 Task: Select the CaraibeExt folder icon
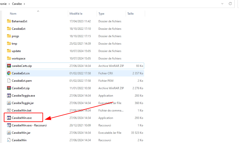pyautogui.click(x=9, y=29)
